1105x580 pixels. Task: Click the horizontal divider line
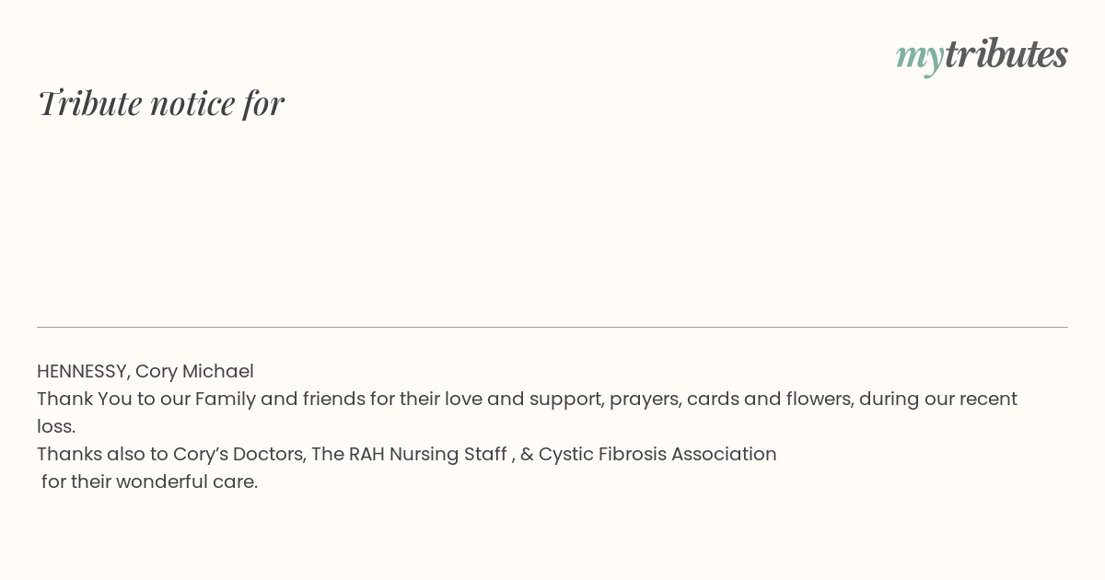click(552, 327)
